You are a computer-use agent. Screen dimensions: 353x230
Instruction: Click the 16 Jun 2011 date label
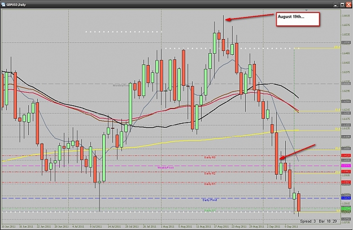point(26,227)
